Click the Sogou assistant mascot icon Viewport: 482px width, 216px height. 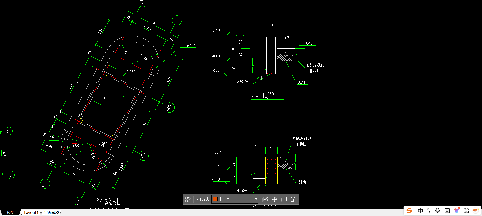coord(475,210)
